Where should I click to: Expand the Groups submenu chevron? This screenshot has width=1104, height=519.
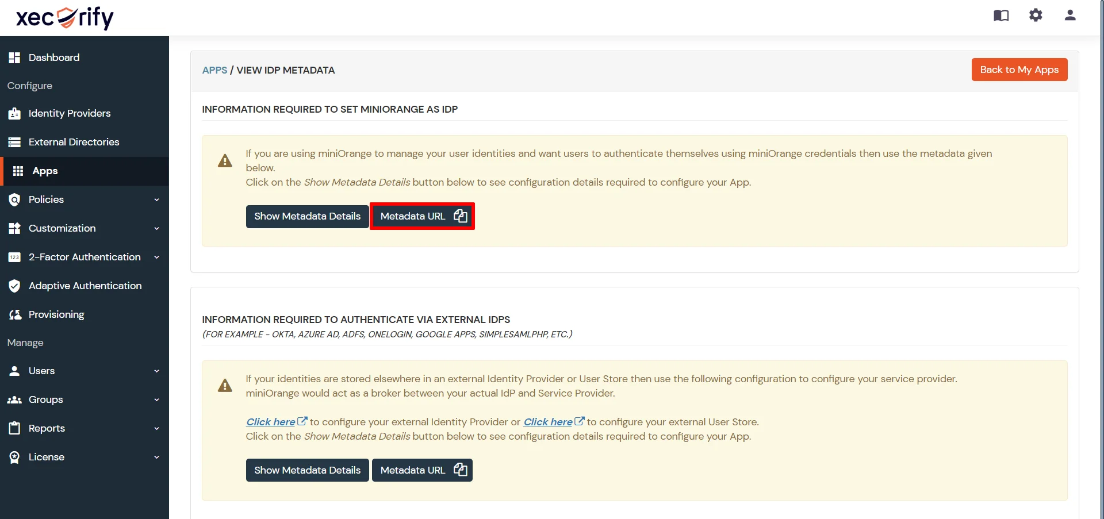pos(156,399)
